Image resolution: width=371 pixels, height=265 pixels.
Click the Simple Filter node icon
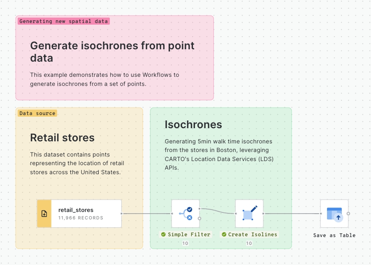pyautogui.click(x=185, y=214)
